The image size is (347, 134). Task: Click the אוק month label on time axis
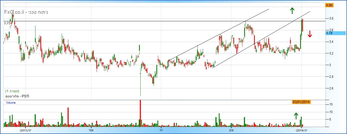[x=231, y=130]
